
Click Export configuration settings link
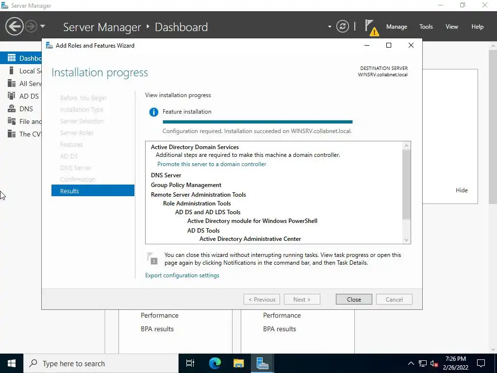point(182,275)
